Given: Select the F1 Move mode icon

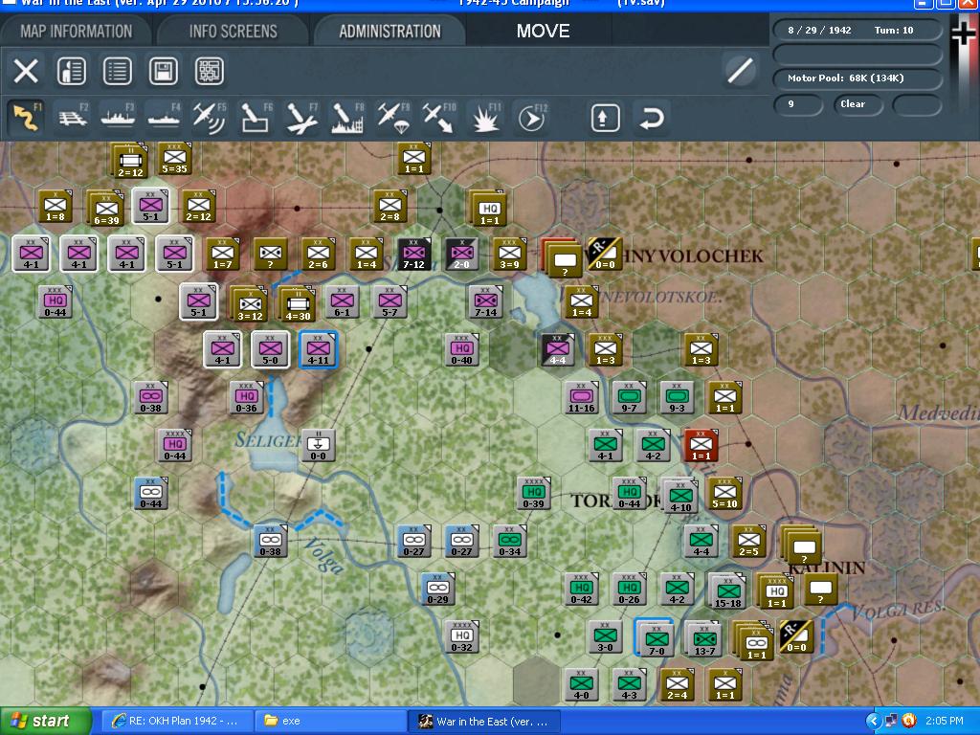Looking at the screenshot, I should click(x=27, y=117).
